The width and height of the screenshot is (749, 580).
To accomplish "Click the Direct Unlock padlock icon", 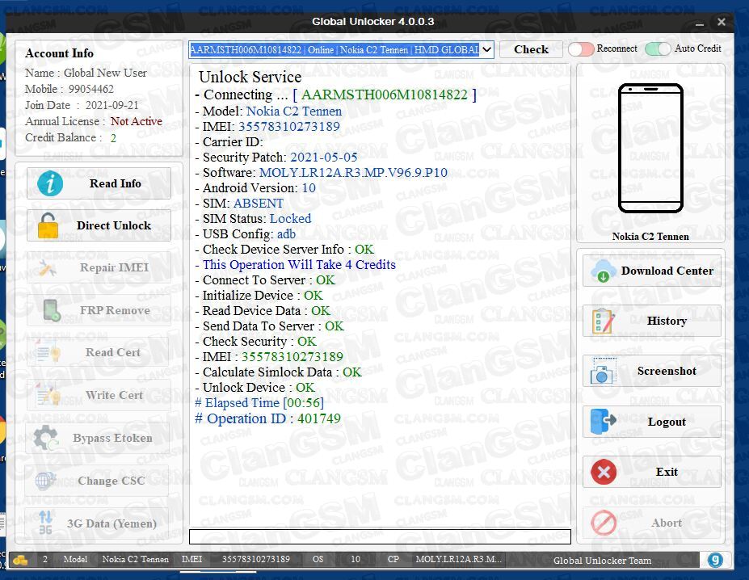I will point(48,225).
